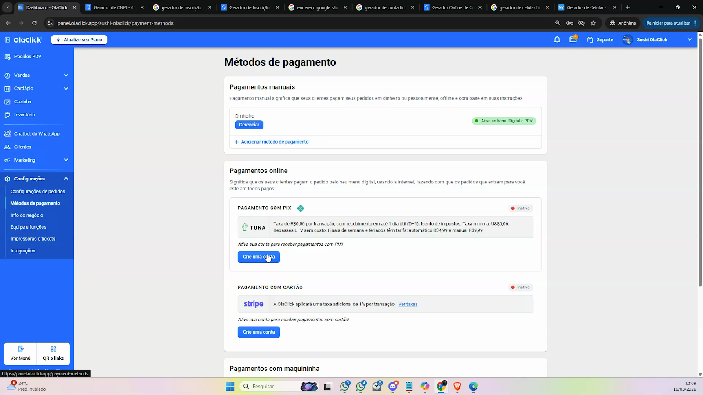Image resolution: width=703 pixels, height=395 pixels.
Task: Click Gerenciar button for Dinheiro
Action: click(x=249, y=125)
